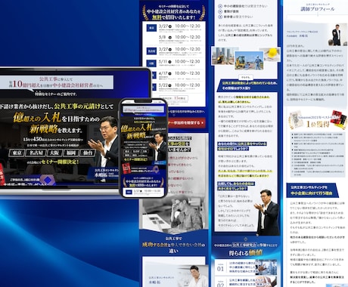Viewport: 348px width, 287px height.
Task: Click the black-and-white stressed man photo
Action: 174,213
